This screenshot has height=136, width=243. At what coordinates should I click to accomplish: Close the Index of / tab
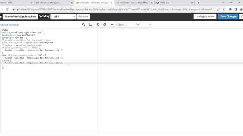tap(192, 3)
